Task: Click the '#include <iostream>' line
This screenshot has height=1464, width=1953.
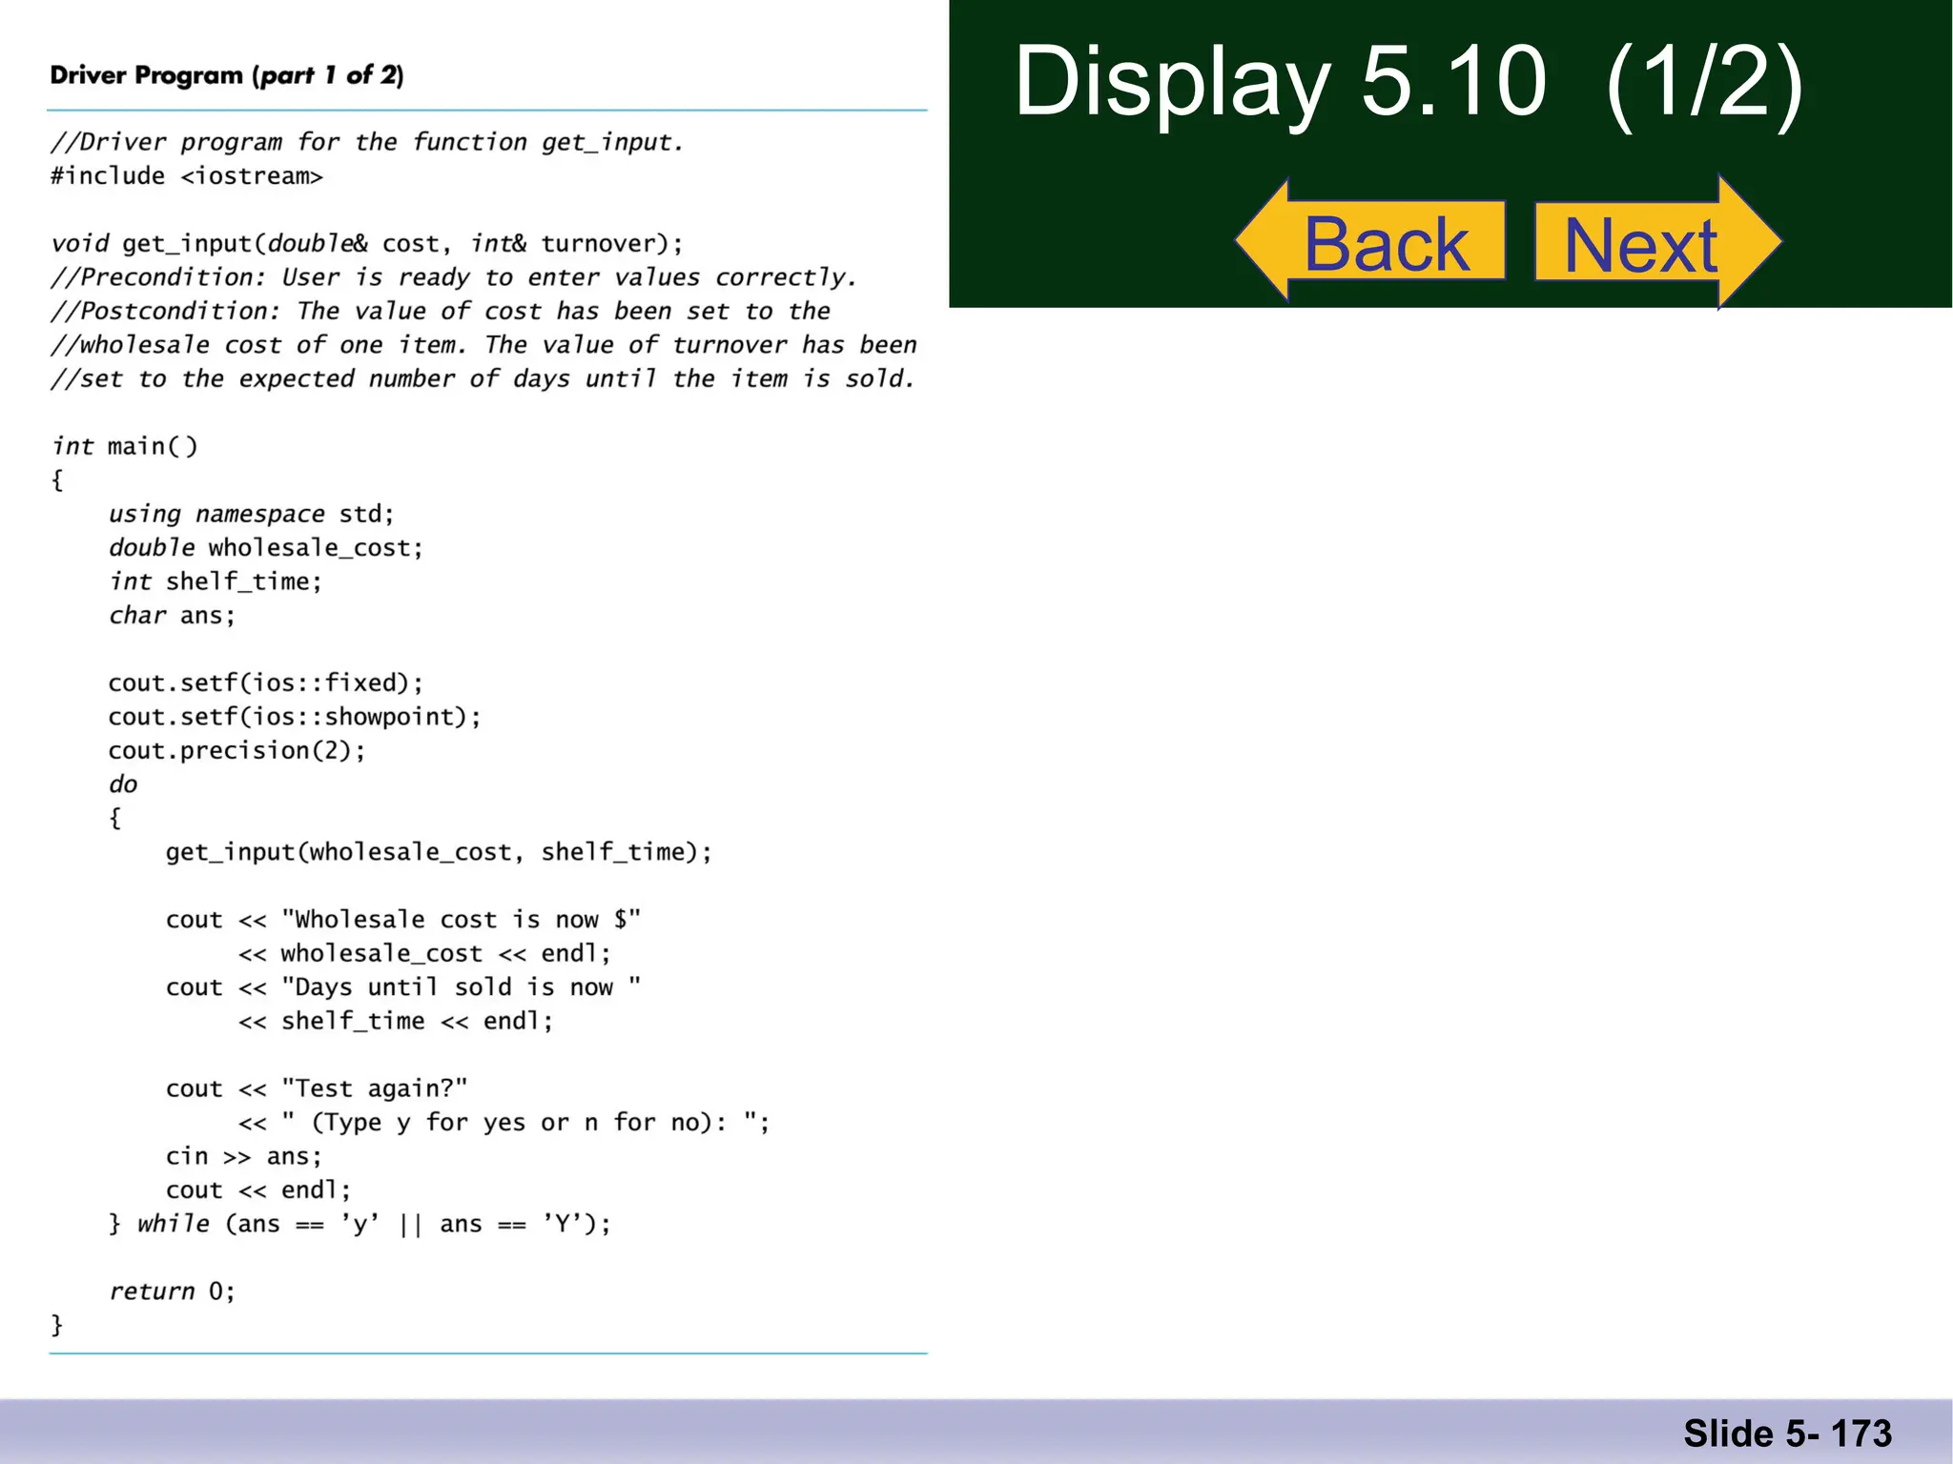Action: 187,176
